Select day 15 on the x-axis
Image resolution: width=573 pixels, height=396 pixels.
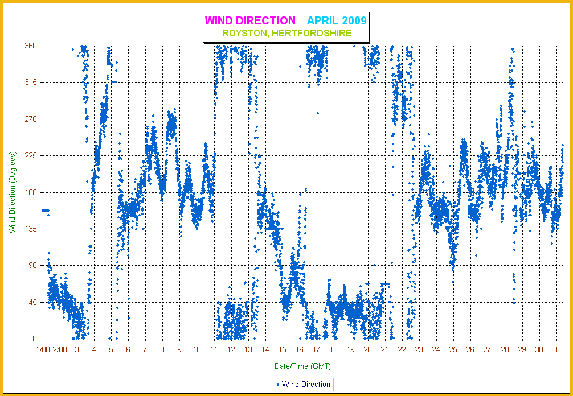282,349
